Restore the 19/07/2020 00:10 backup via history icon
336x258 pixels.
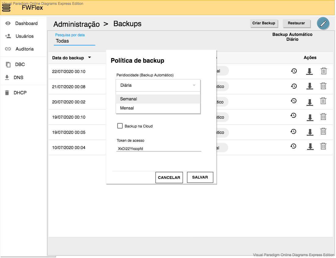(x=293, y=115)
